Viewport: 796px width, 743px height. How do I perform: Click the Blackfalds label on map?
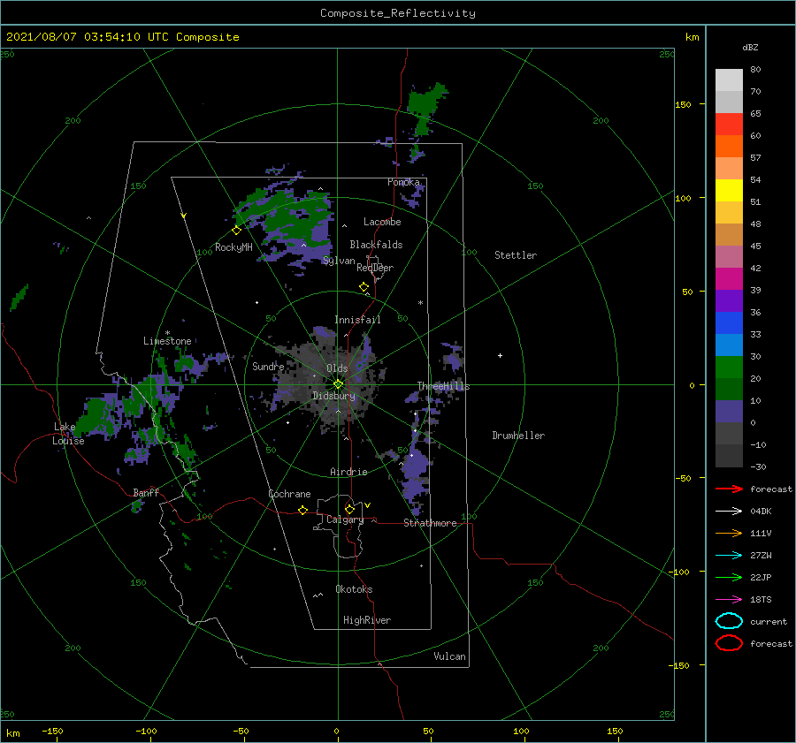[x=376, y=245]
